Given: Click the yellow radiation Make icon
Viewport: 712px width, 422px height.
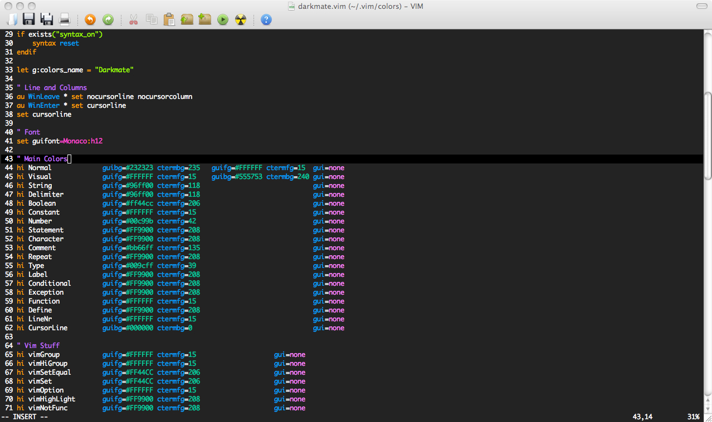Looking at the screenshot, I should (241, 20).
